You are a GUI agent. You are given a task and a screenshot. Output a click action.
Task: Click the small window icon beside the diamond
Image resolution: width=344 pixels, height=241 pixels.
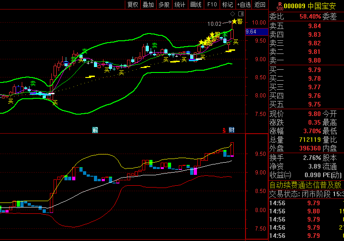point(241,14)
